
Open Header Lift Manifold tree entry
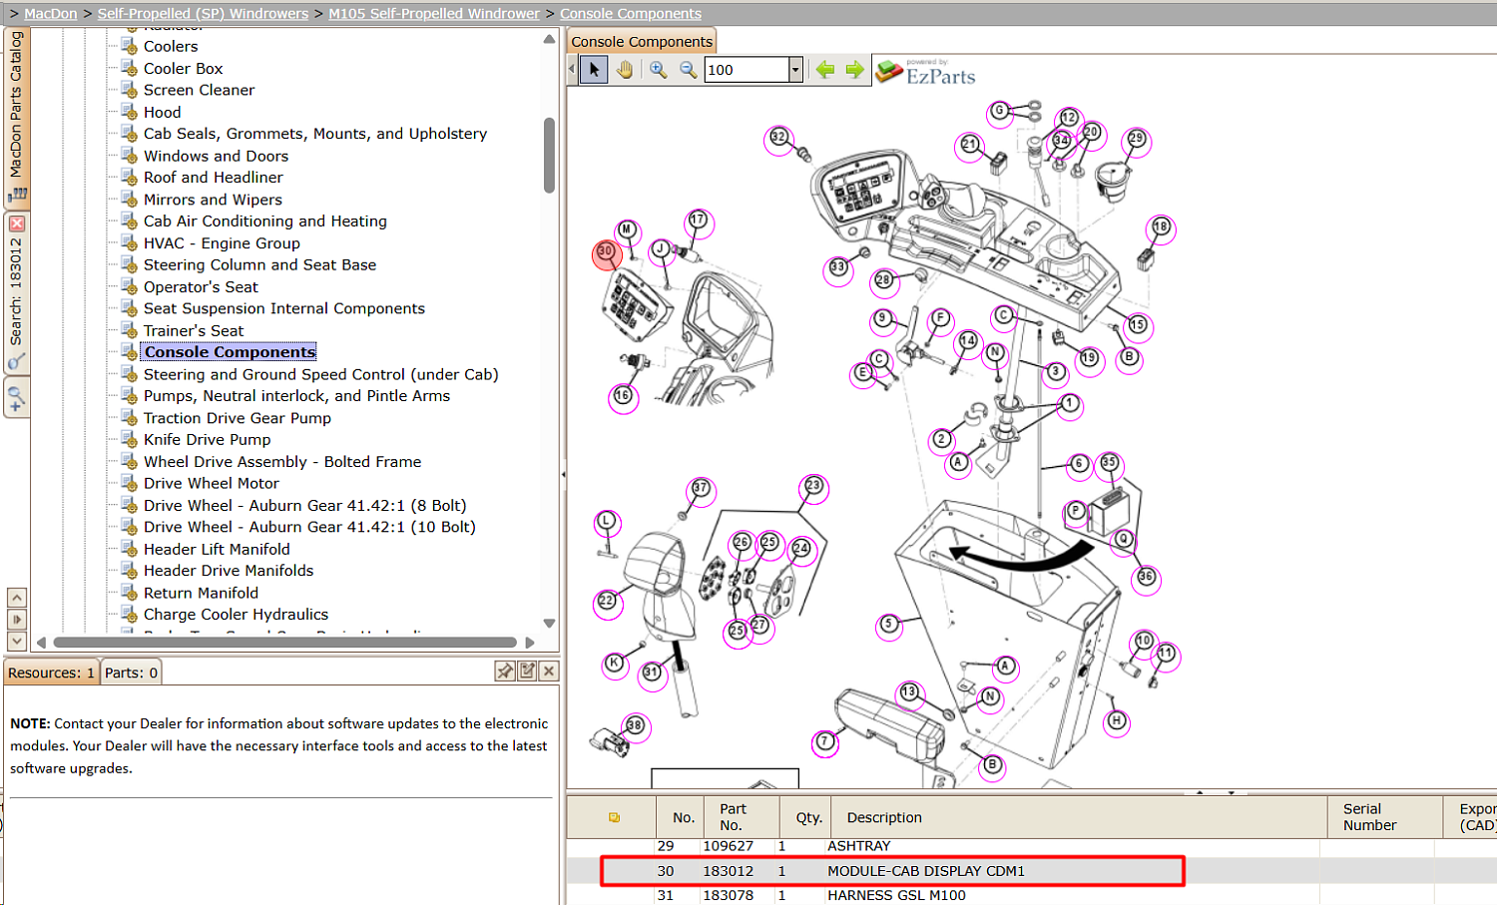point(217,549)
